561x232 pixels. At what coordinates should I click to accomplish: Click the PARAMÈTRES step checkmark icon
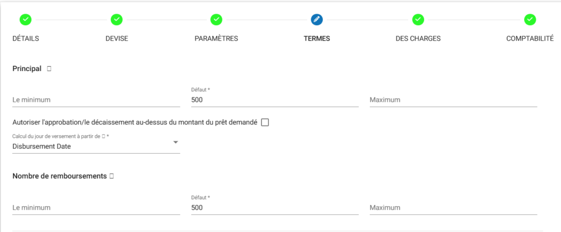[x=216, y=20]
